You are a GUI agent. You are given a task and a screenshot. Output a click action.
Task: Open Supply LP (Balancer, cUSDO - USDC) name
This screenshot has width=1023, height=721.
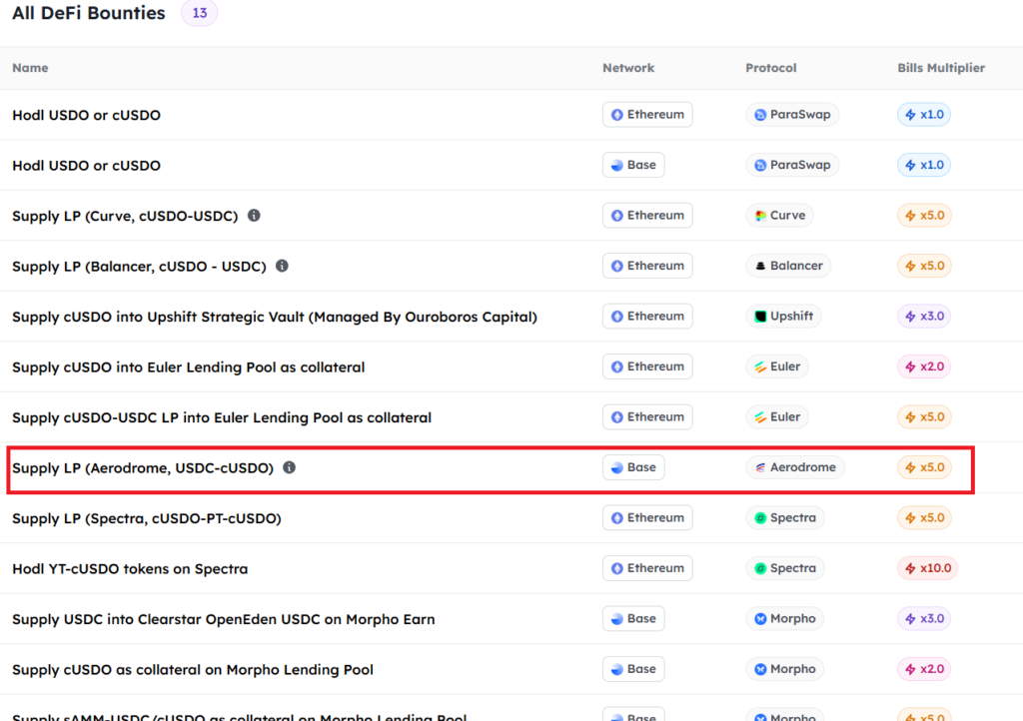click(x=139, y=266)
